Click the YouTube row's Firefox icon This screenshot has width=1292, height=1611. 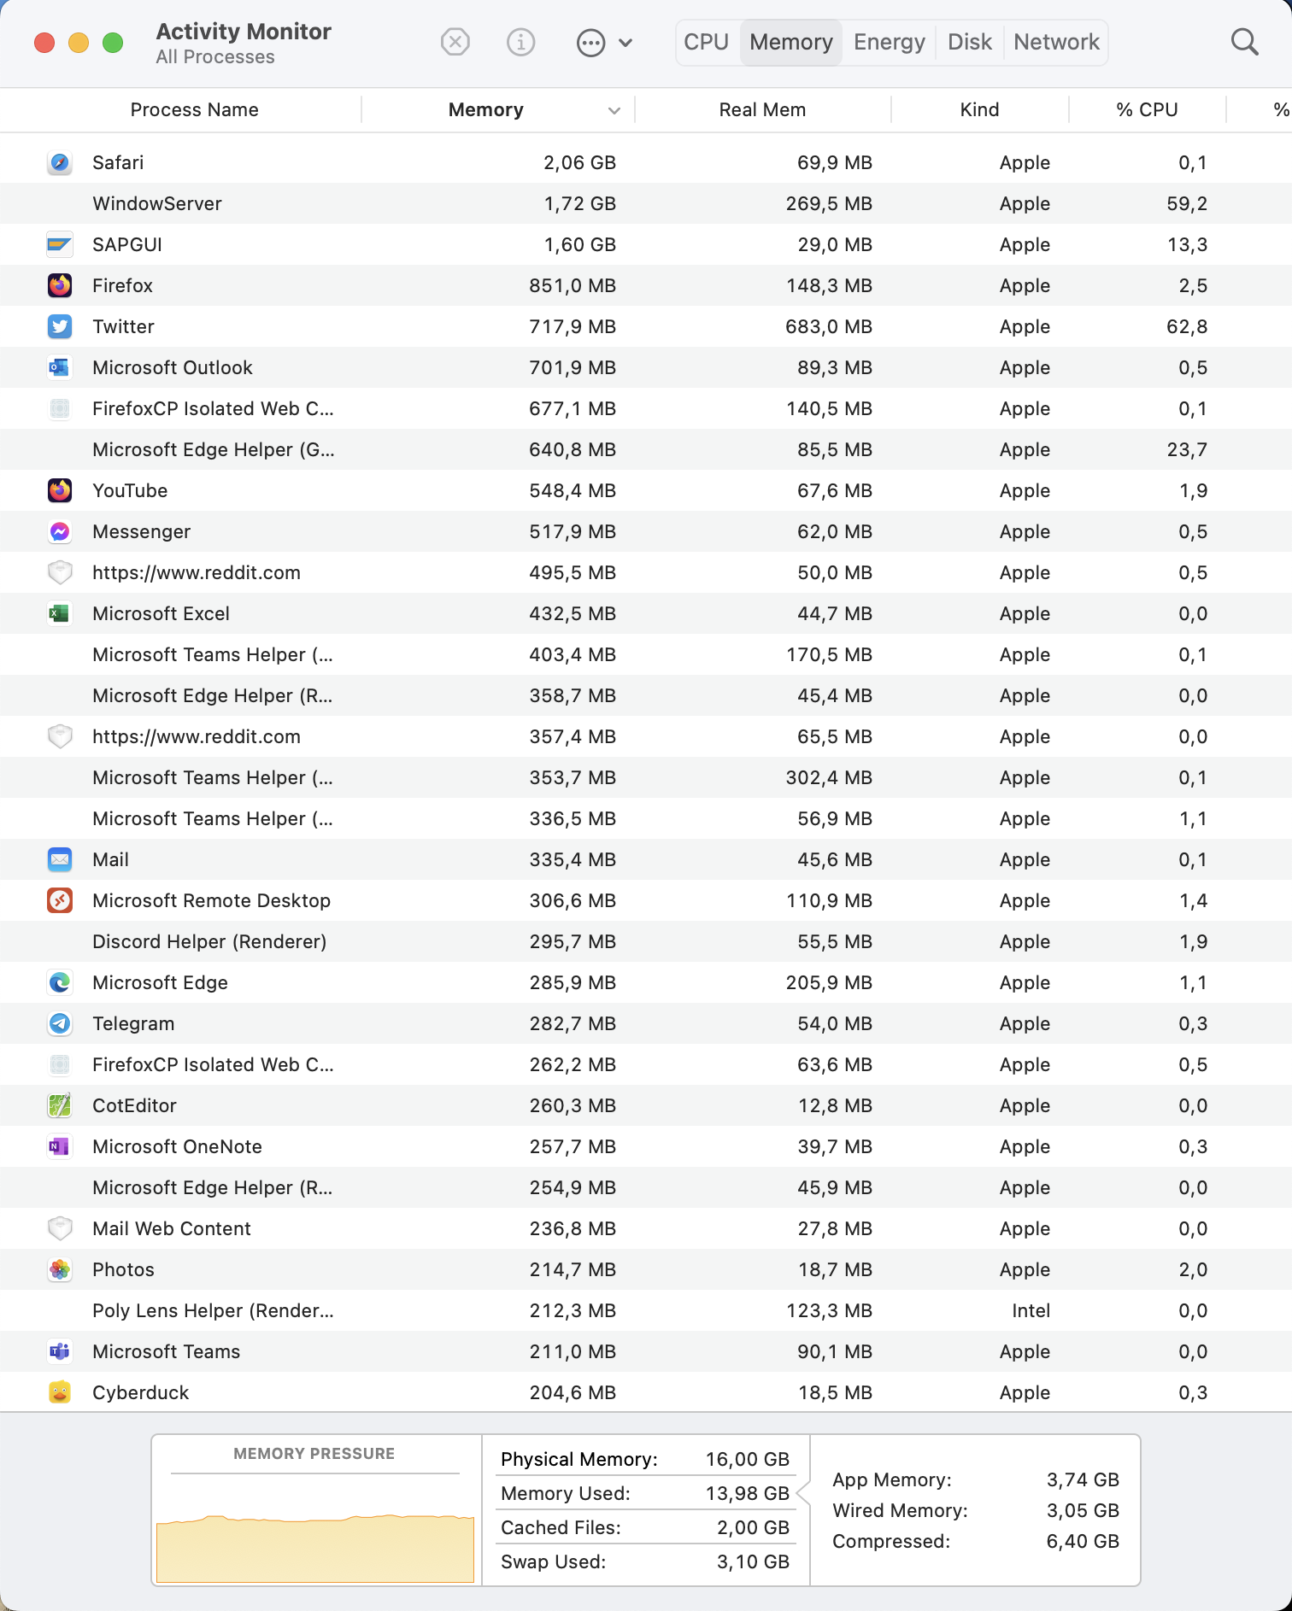[x=60, y=490]
